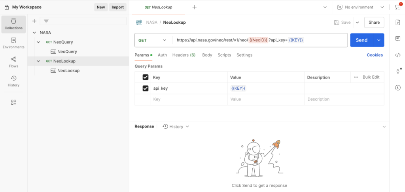Open the Collections sidebar panel
The height and width of the screenshot is (192, 405).
coord(13,24)
